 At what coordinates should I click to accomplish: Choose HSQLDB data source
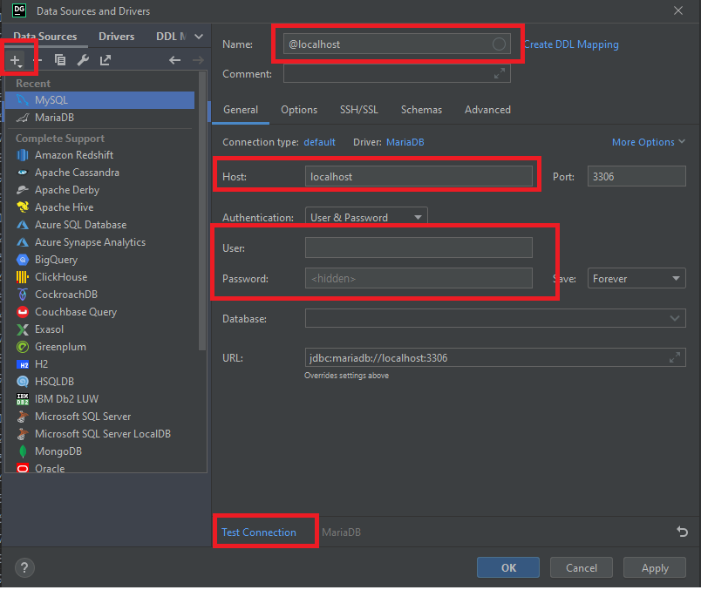100,382
